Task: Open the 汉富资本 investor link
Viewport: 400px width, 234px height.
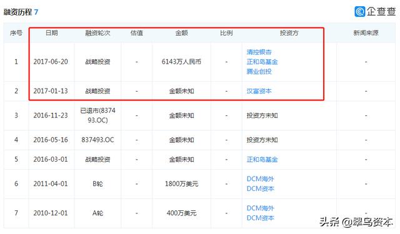Action: [x=259, y=91]
